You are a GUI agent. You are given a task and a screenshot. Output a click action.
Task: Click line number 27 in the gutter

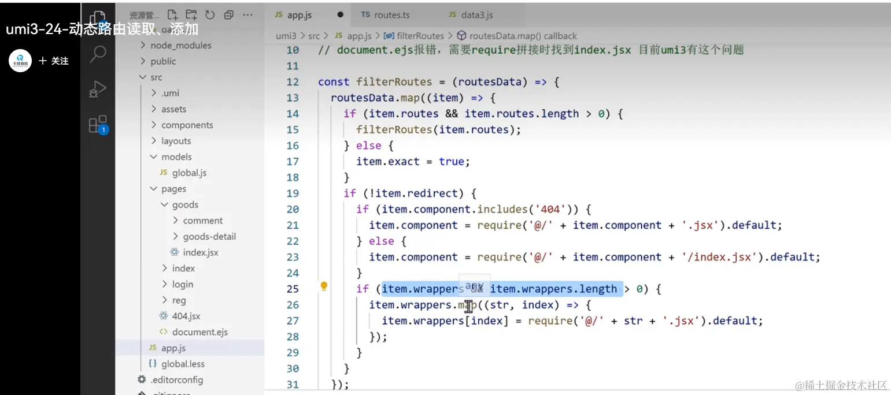[293, 321]
